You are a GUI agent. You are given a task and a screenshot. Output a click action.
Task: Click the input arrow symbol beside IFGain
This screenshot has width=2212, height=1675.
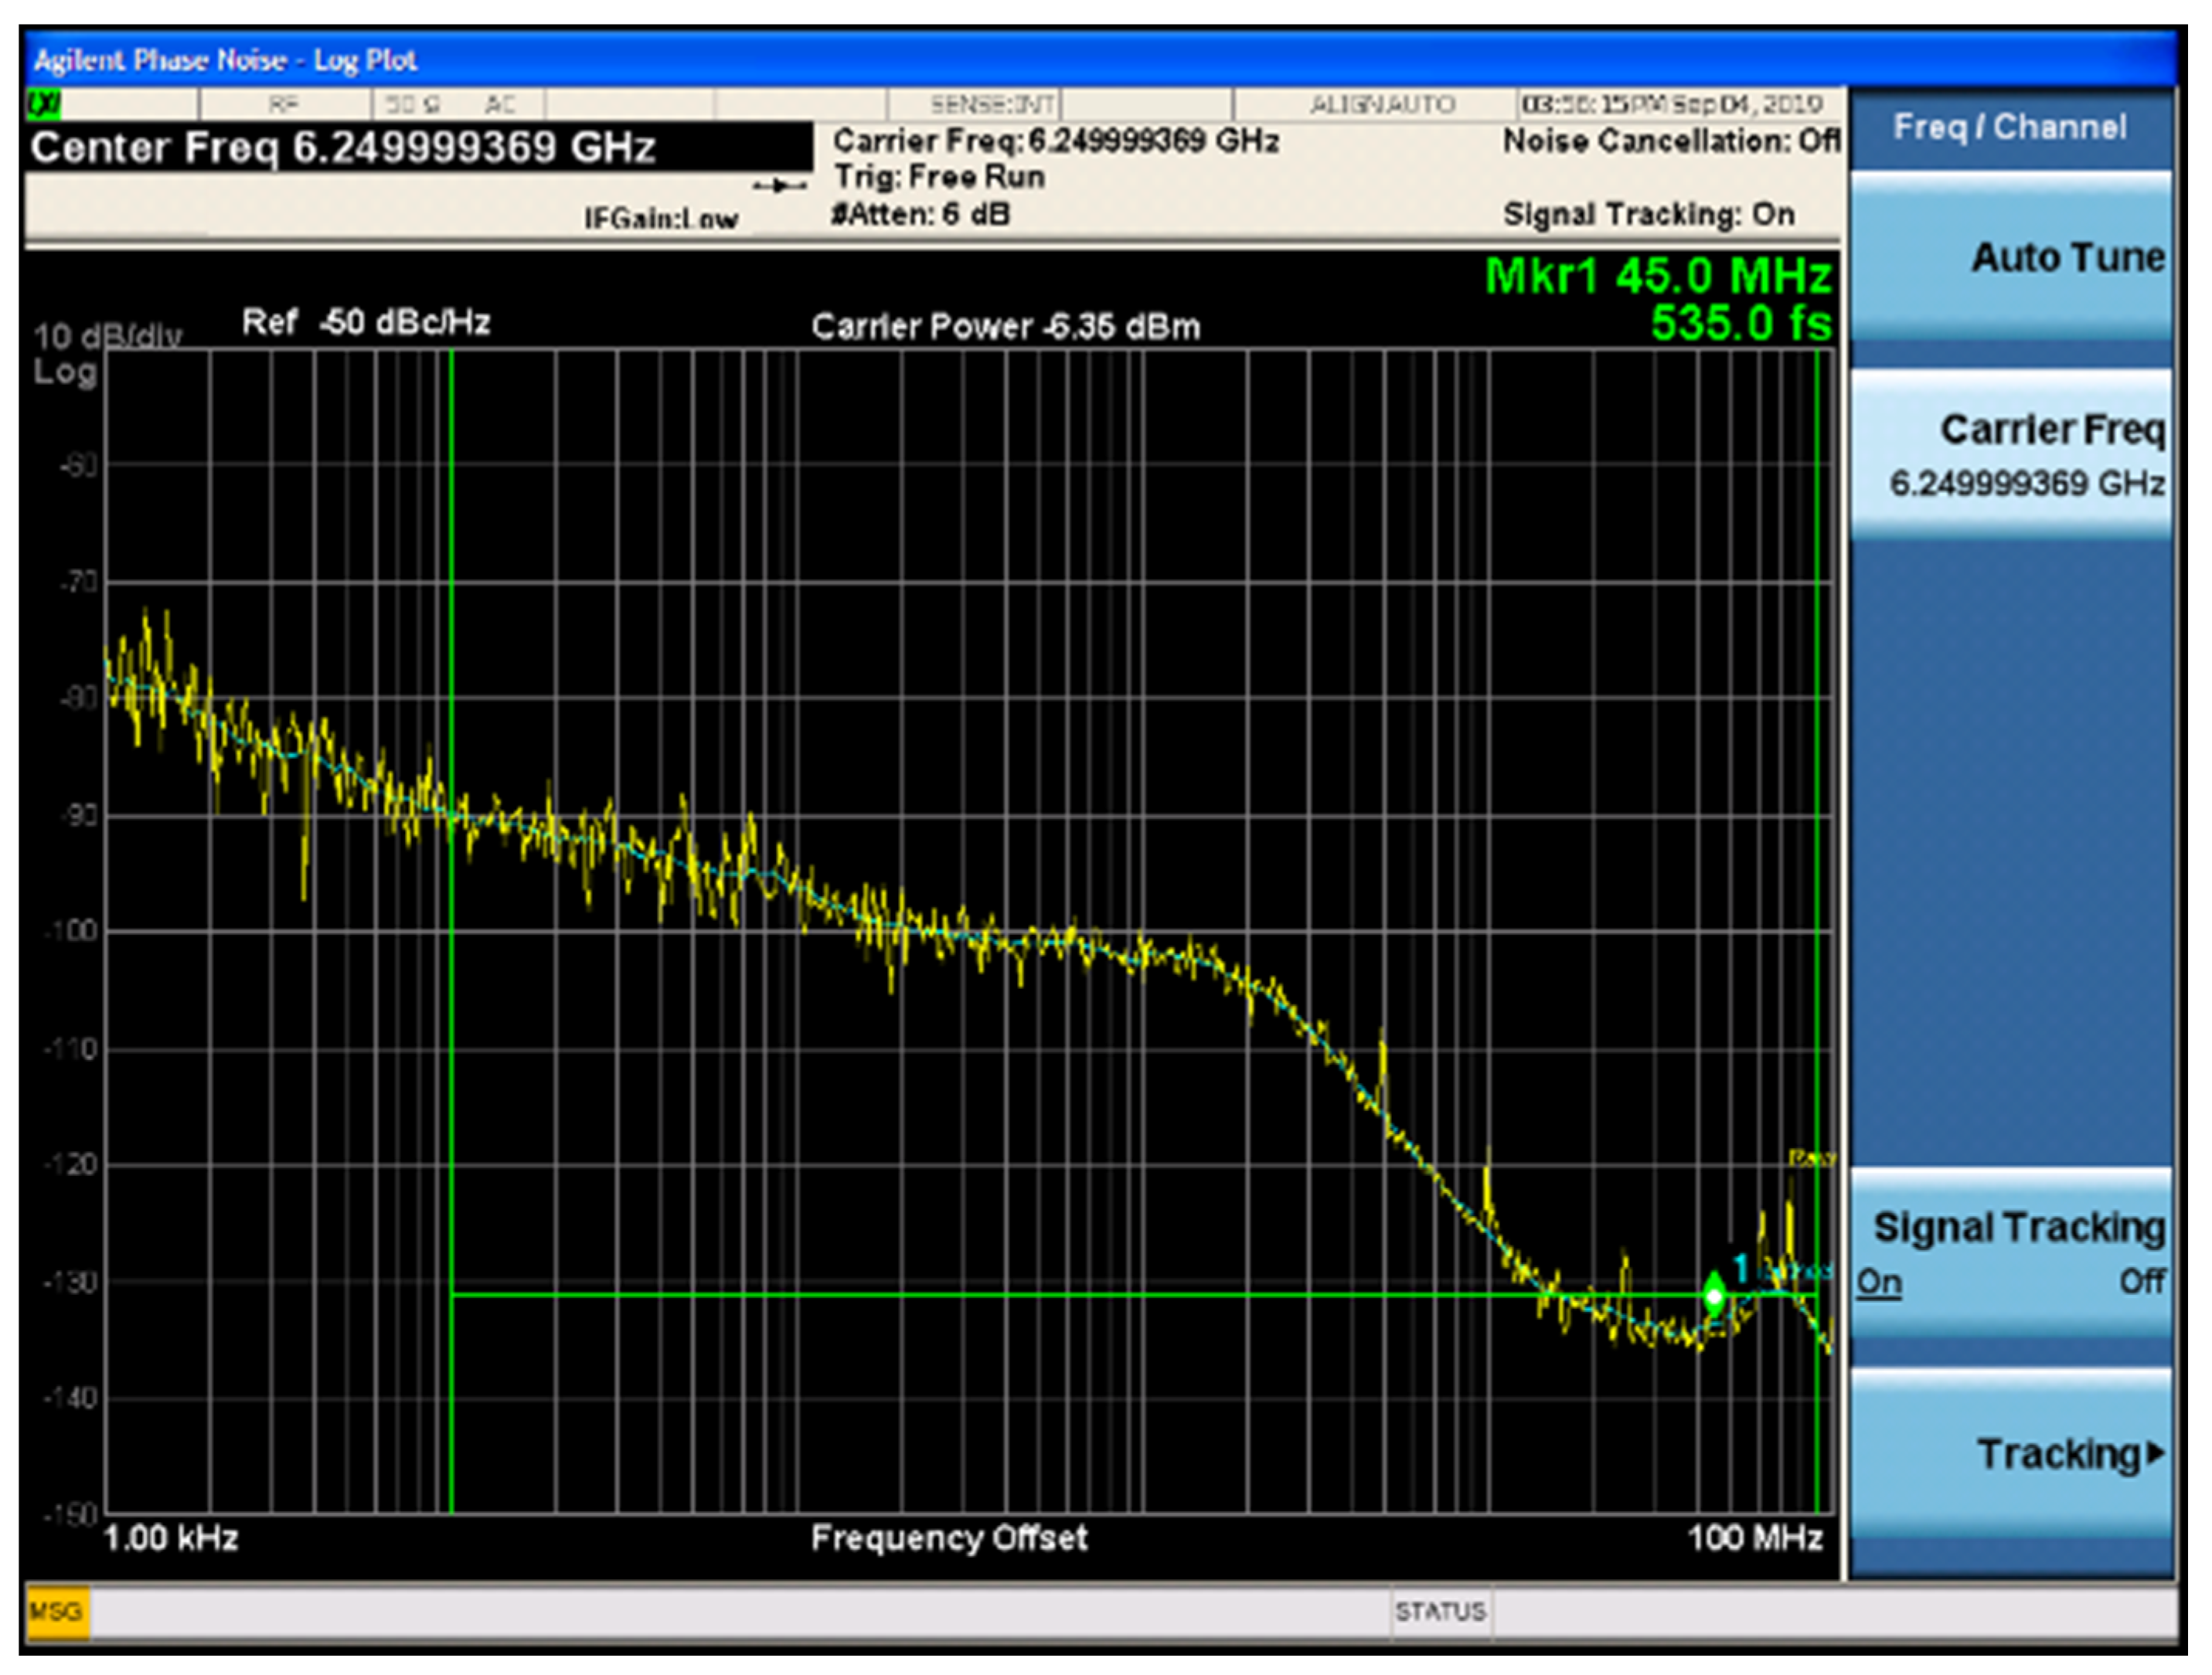point(779,186)
